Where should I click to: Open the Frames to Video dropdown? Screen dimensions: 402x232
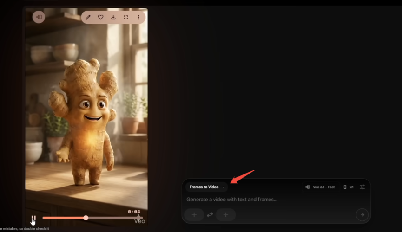(x=207, y=187)
